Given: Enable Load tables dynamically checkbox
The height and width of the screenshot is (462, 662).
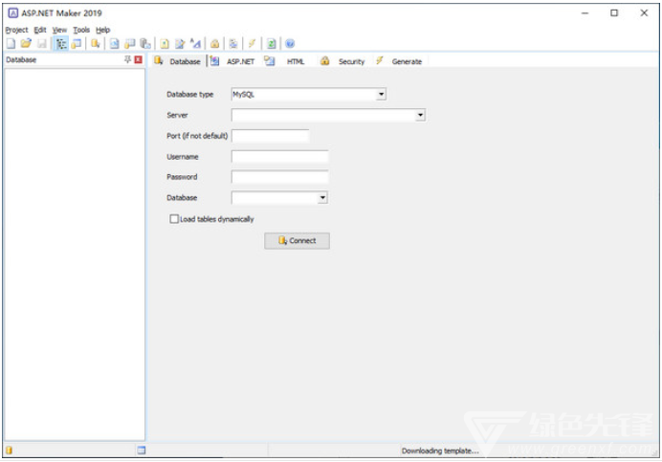Looking at the screenshot, I should point(174,219).
